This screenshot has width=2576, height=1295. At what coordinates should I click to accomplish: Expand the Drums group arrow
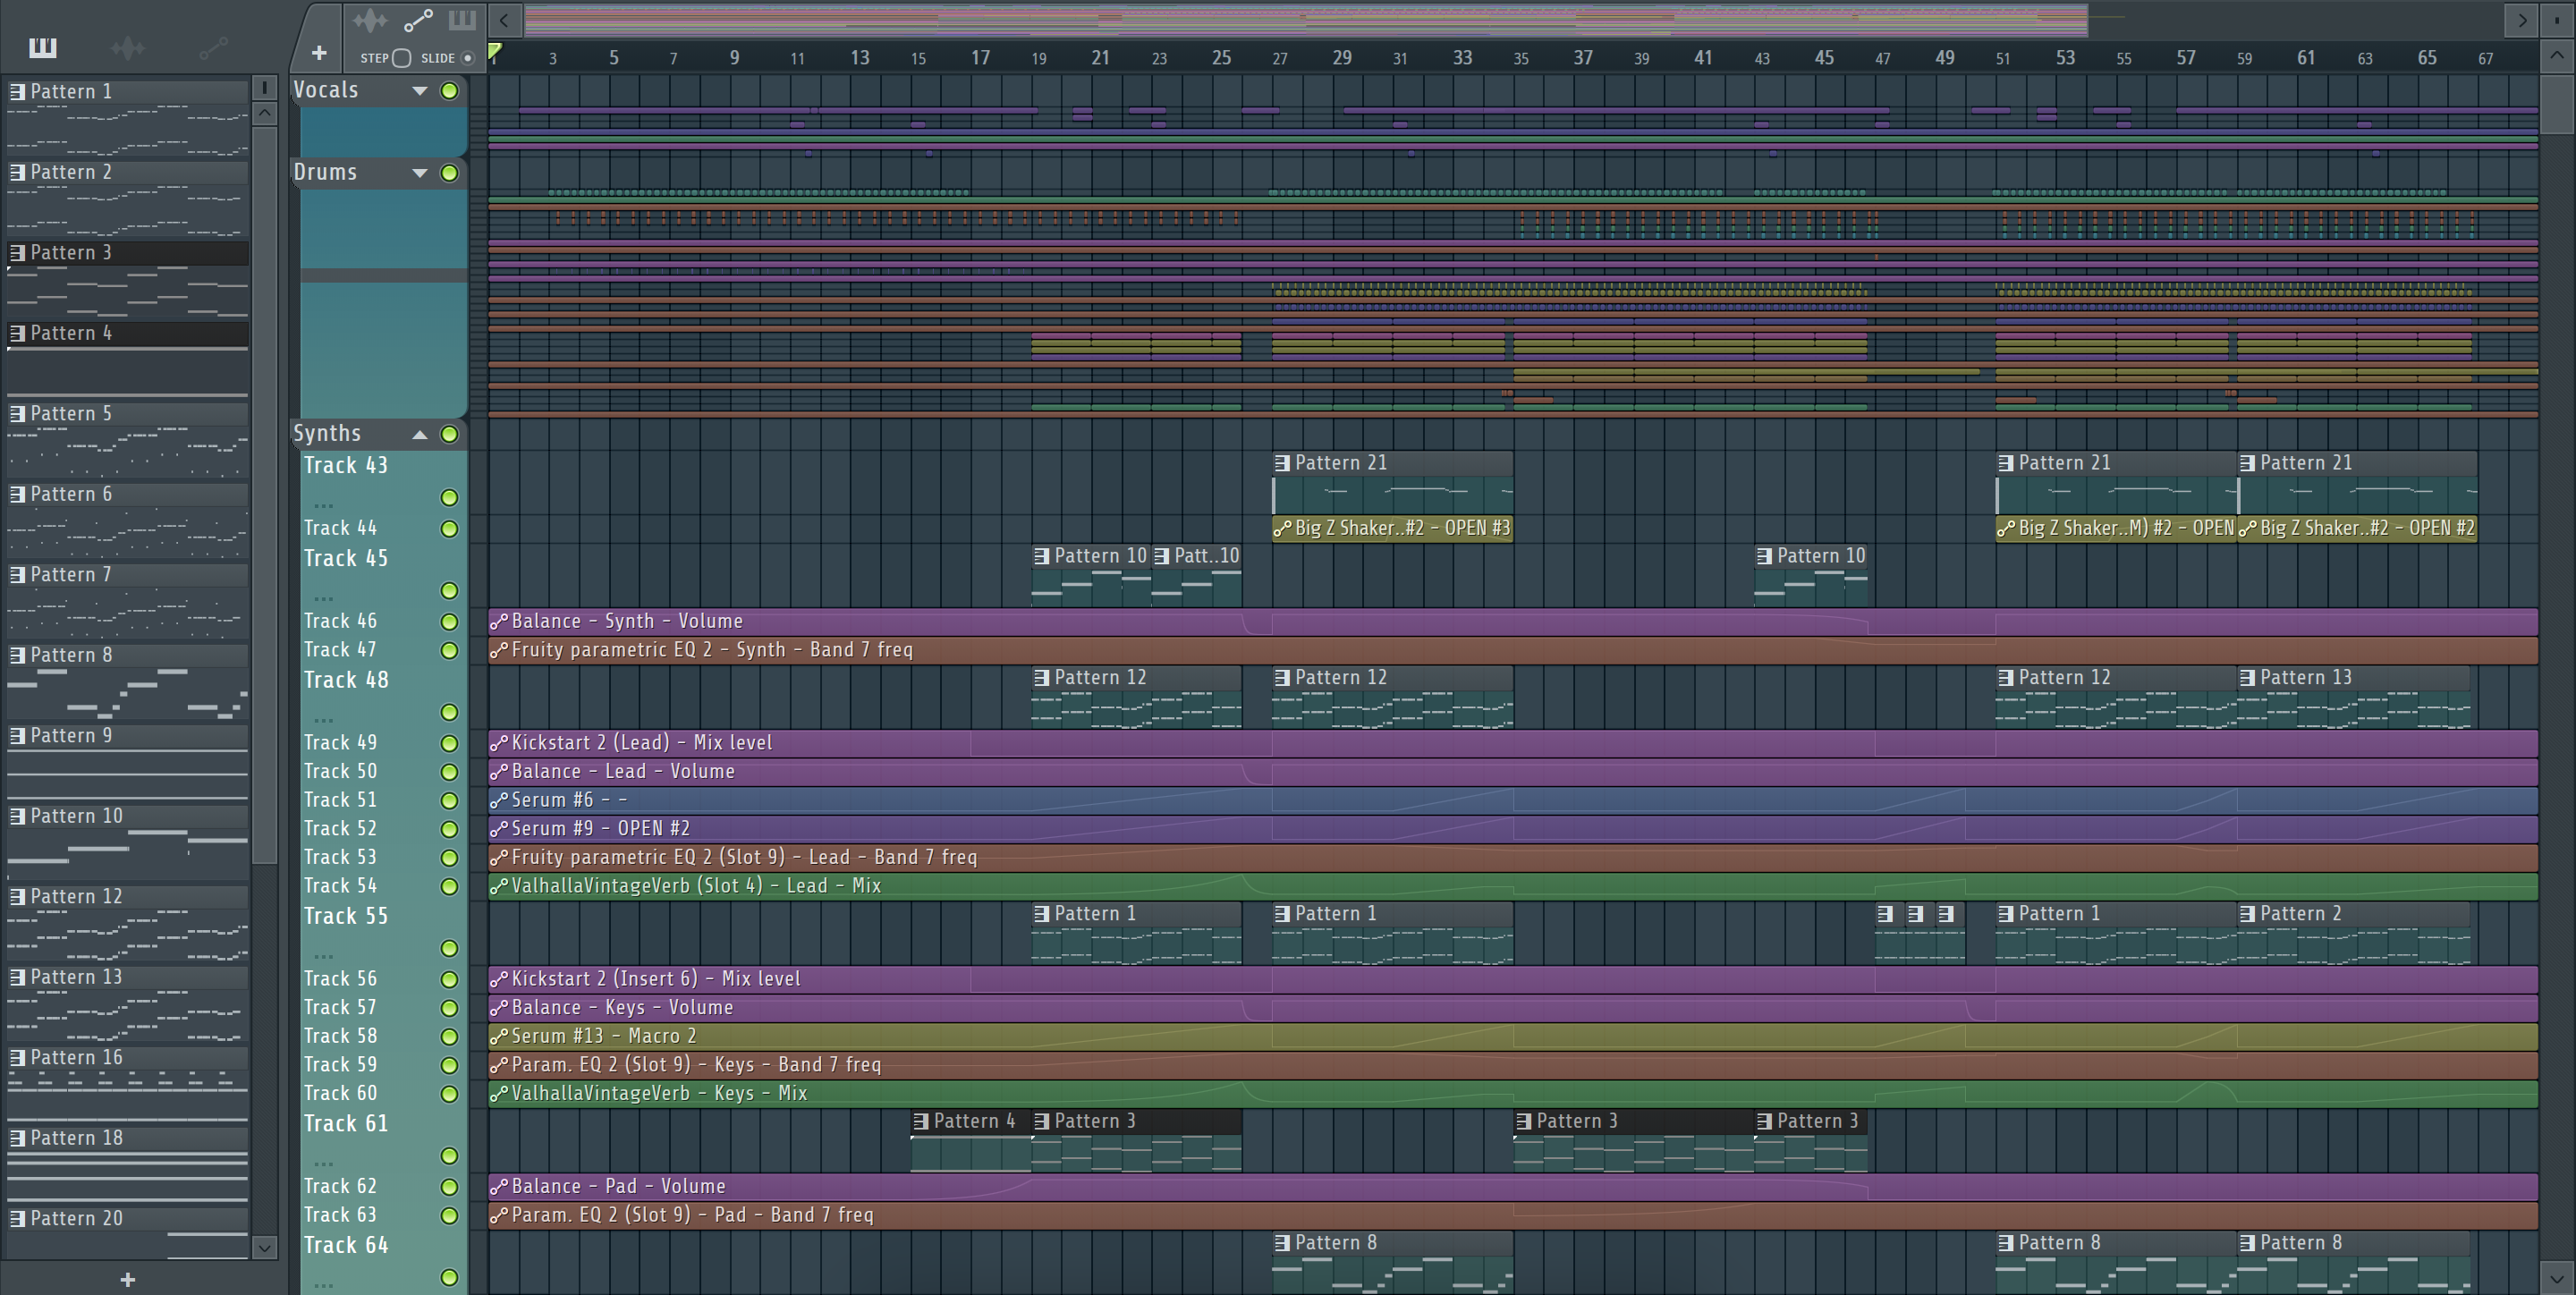(420, 173)
